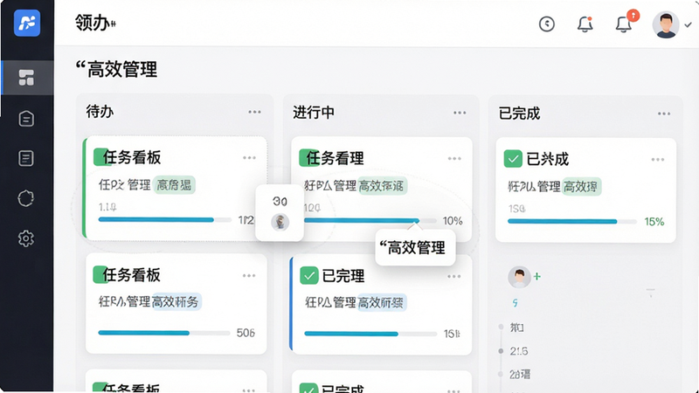Screen dimensions: 699x393
Task: Click the 506 progress bar
Action: tap(163, 333)
